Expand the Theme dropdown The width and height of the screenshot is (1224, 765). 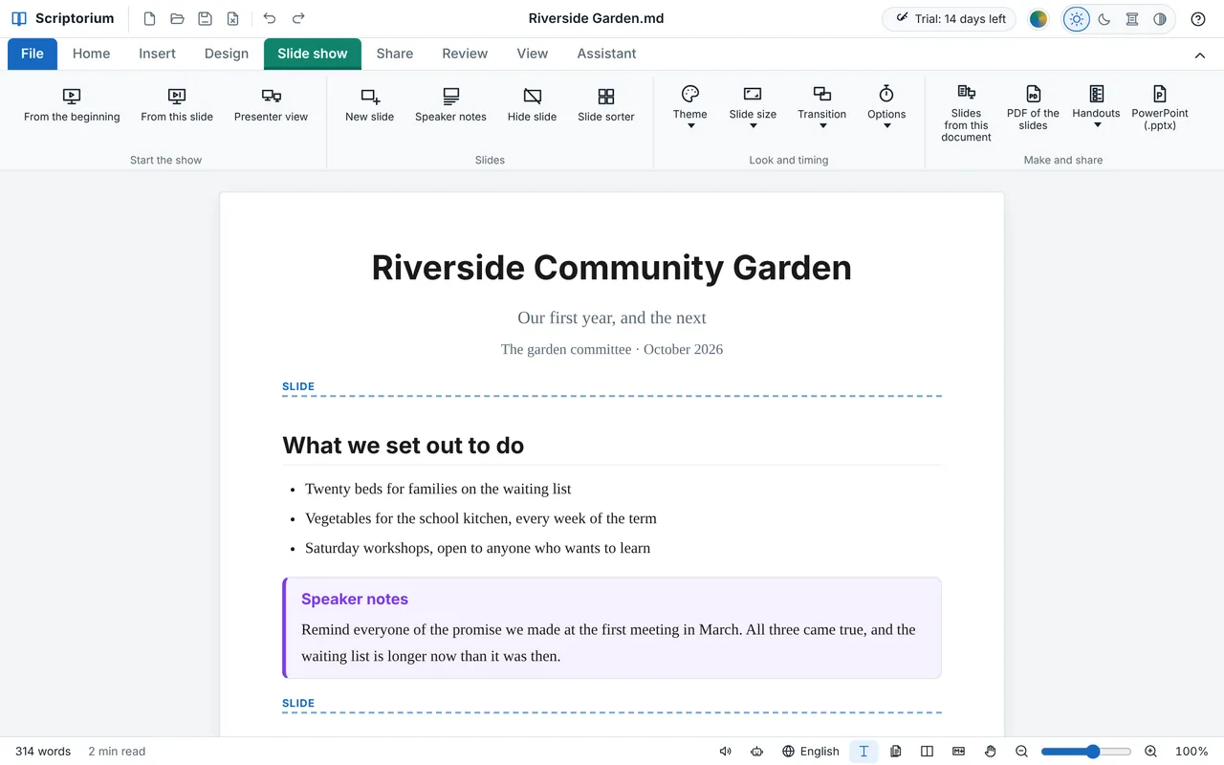tap(690, 107)
